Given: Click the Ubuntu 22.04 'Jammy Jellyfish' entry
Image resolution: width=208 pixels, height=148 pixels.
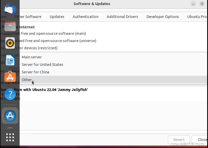Looking at the screenshot, I should [x=44, y=90].
